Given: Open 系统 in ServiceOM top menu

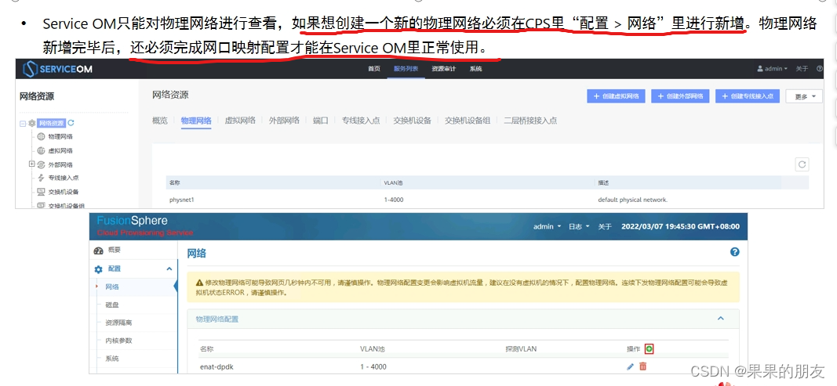Looking at the screenshot, I should (x=475, y=69).
